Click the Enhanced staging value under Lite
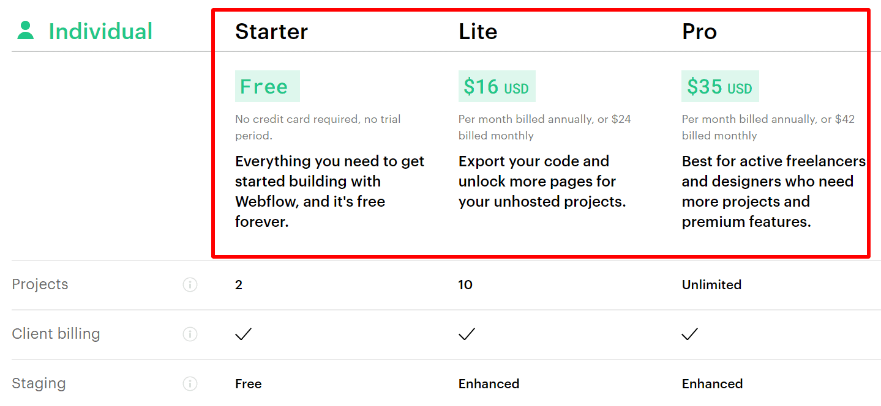881x406 pixels. [x=489, y=384]
